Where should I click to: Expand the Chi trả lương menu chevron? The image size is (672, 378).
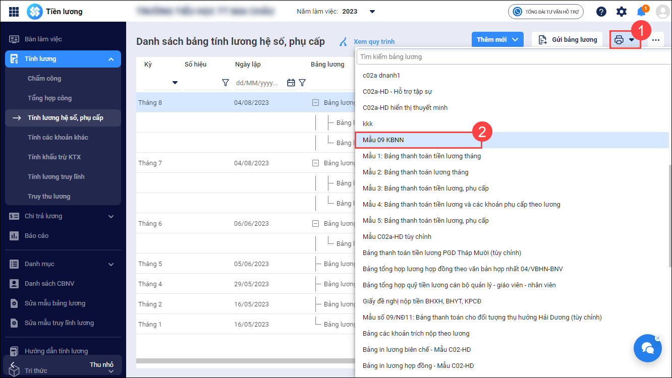(111, 216)
